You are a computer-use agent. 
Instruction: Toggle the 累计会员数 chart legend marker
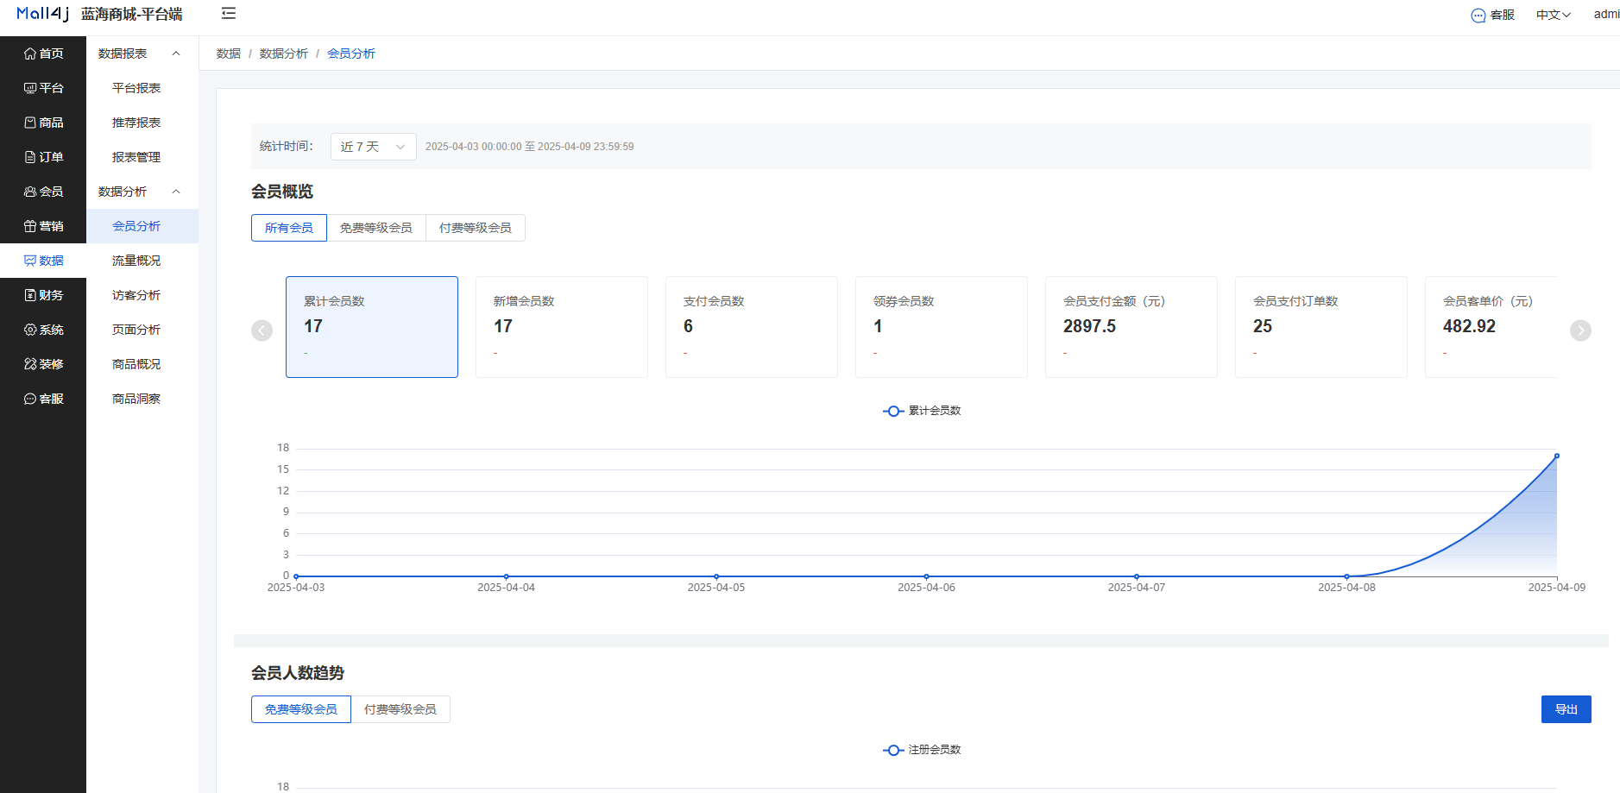tap(893, 411)
